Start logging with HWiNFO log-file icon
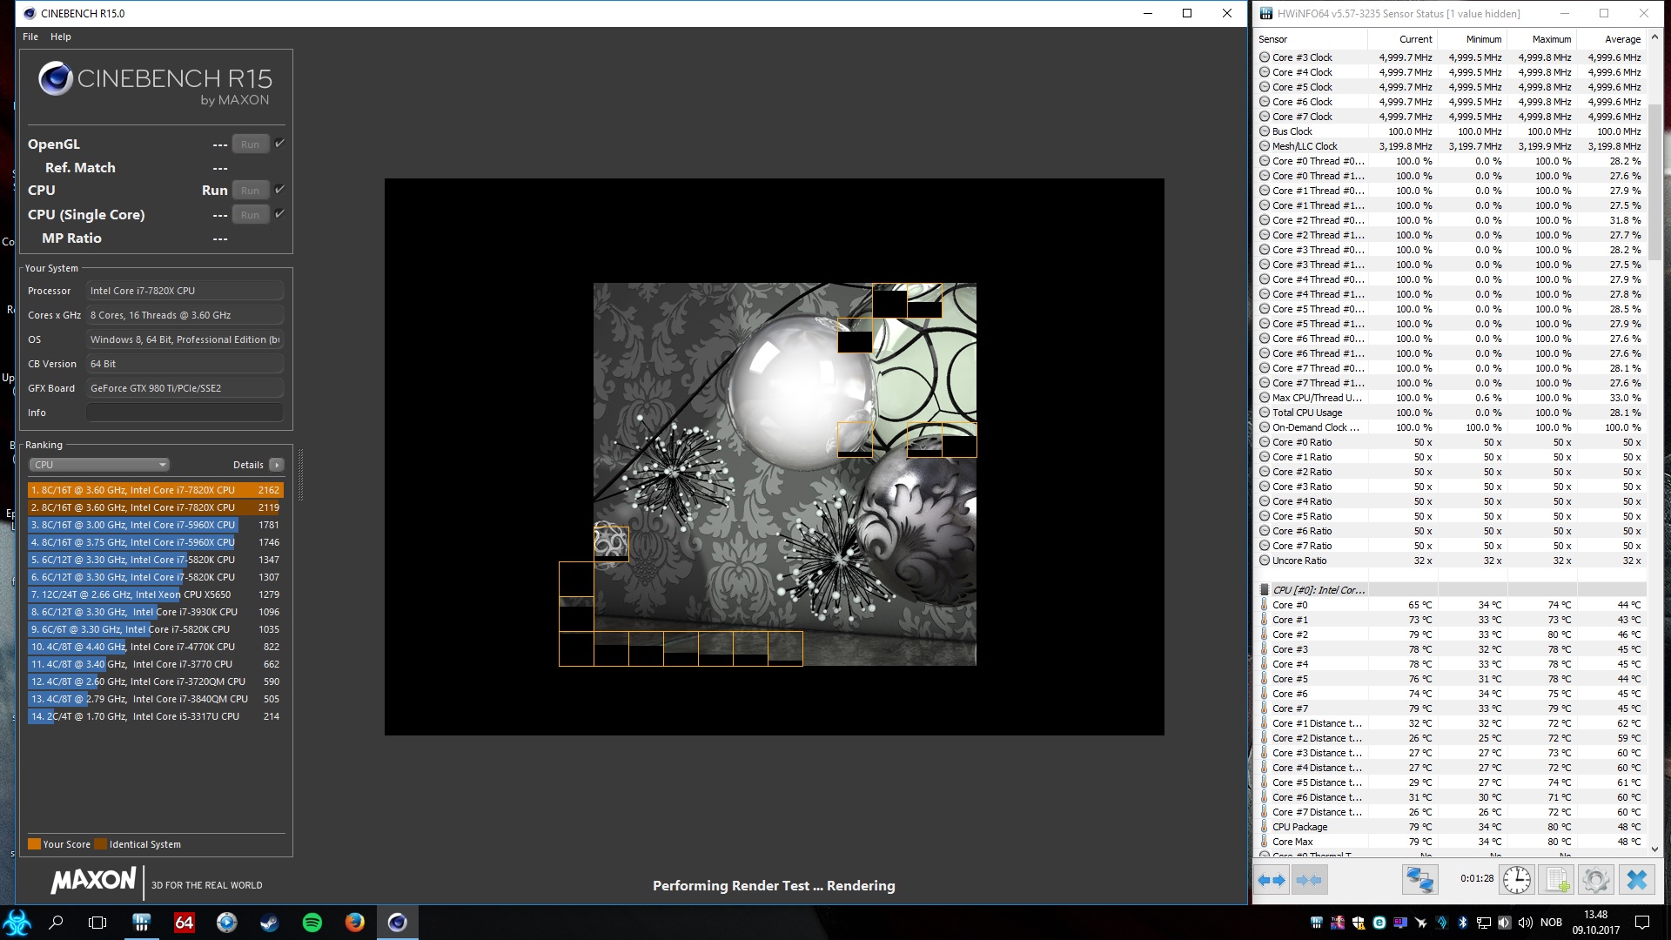The width and height of the screenshot is (1671, 940). pos(1557,880)
